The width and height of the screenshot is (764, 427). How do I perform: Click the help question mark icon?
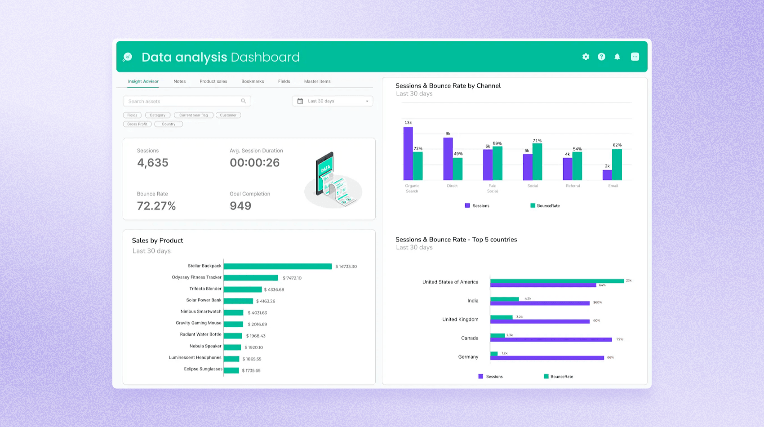pyautogui.click(x=601, y=57)
